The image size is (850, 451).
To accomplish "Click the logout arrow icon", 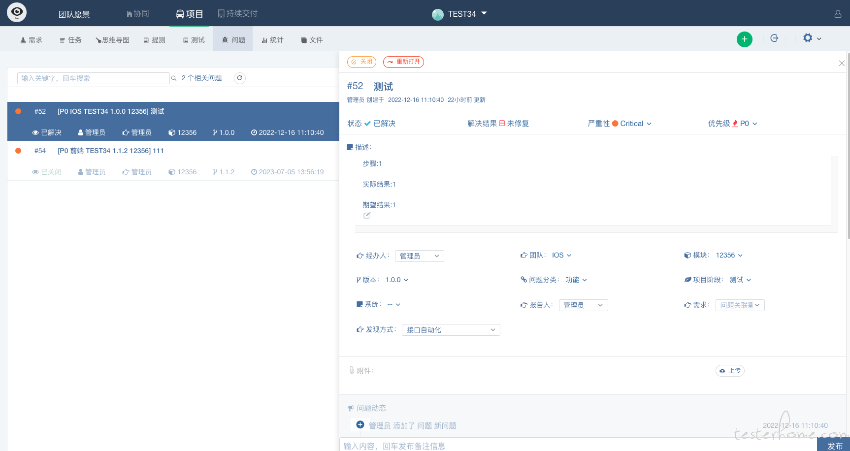I will tap(774, 38).
